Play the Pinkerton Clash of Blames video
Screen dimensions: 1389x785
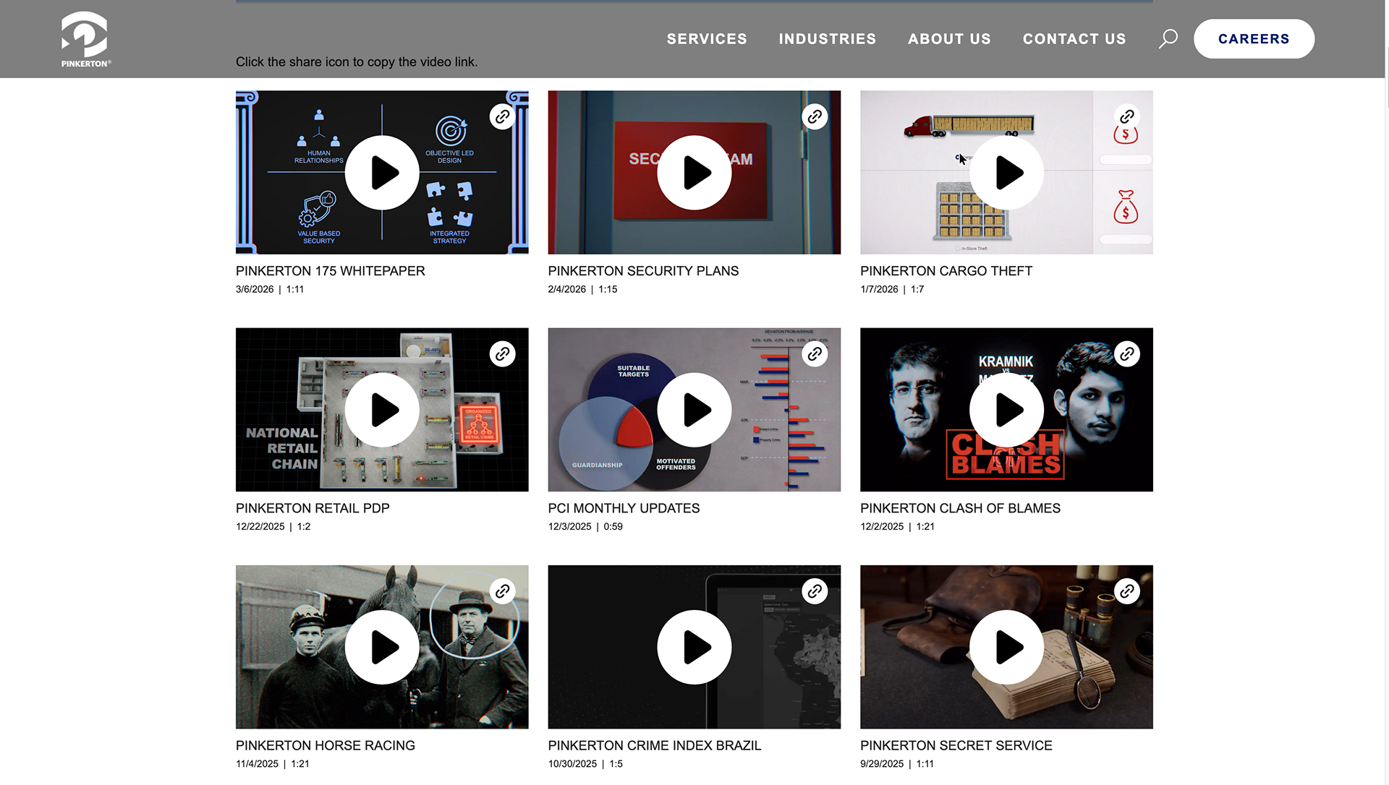1006,410
